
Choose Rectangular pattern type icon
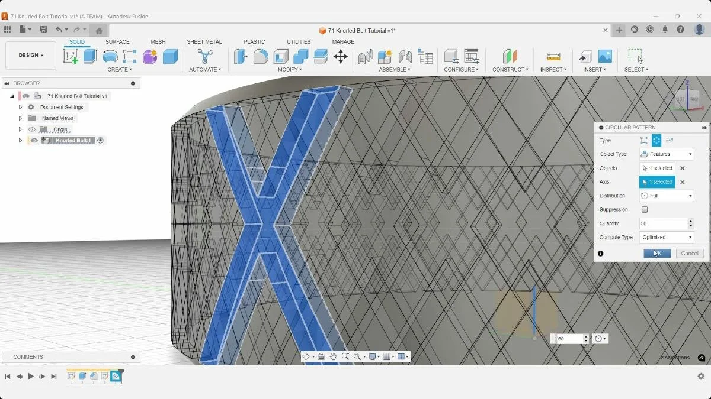coord(644,141)
